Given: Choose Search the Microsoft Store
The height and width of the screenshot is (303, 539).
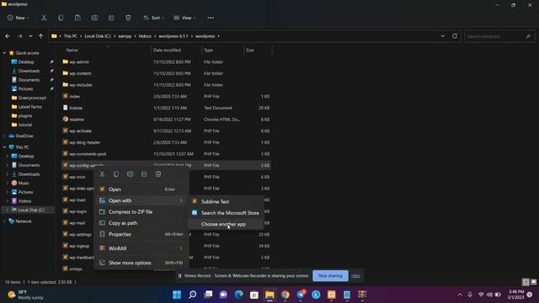Looking at the screenshot, I should coord(227,213).
